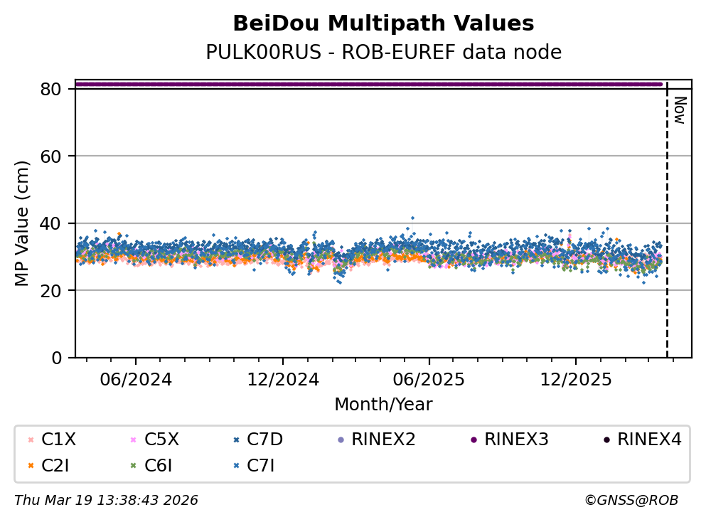
Task: Toggle the C6I series label in legend
Action: (x=159, y=466)
